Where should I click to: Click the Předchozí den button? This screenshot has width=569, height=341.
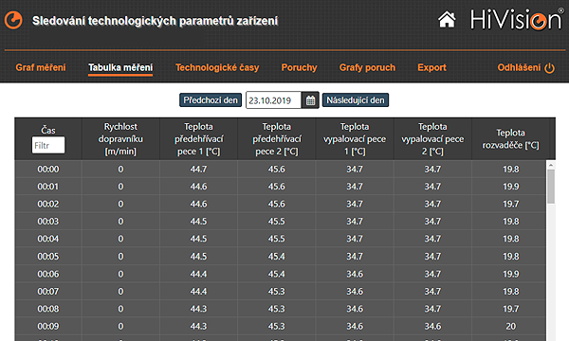211,100
